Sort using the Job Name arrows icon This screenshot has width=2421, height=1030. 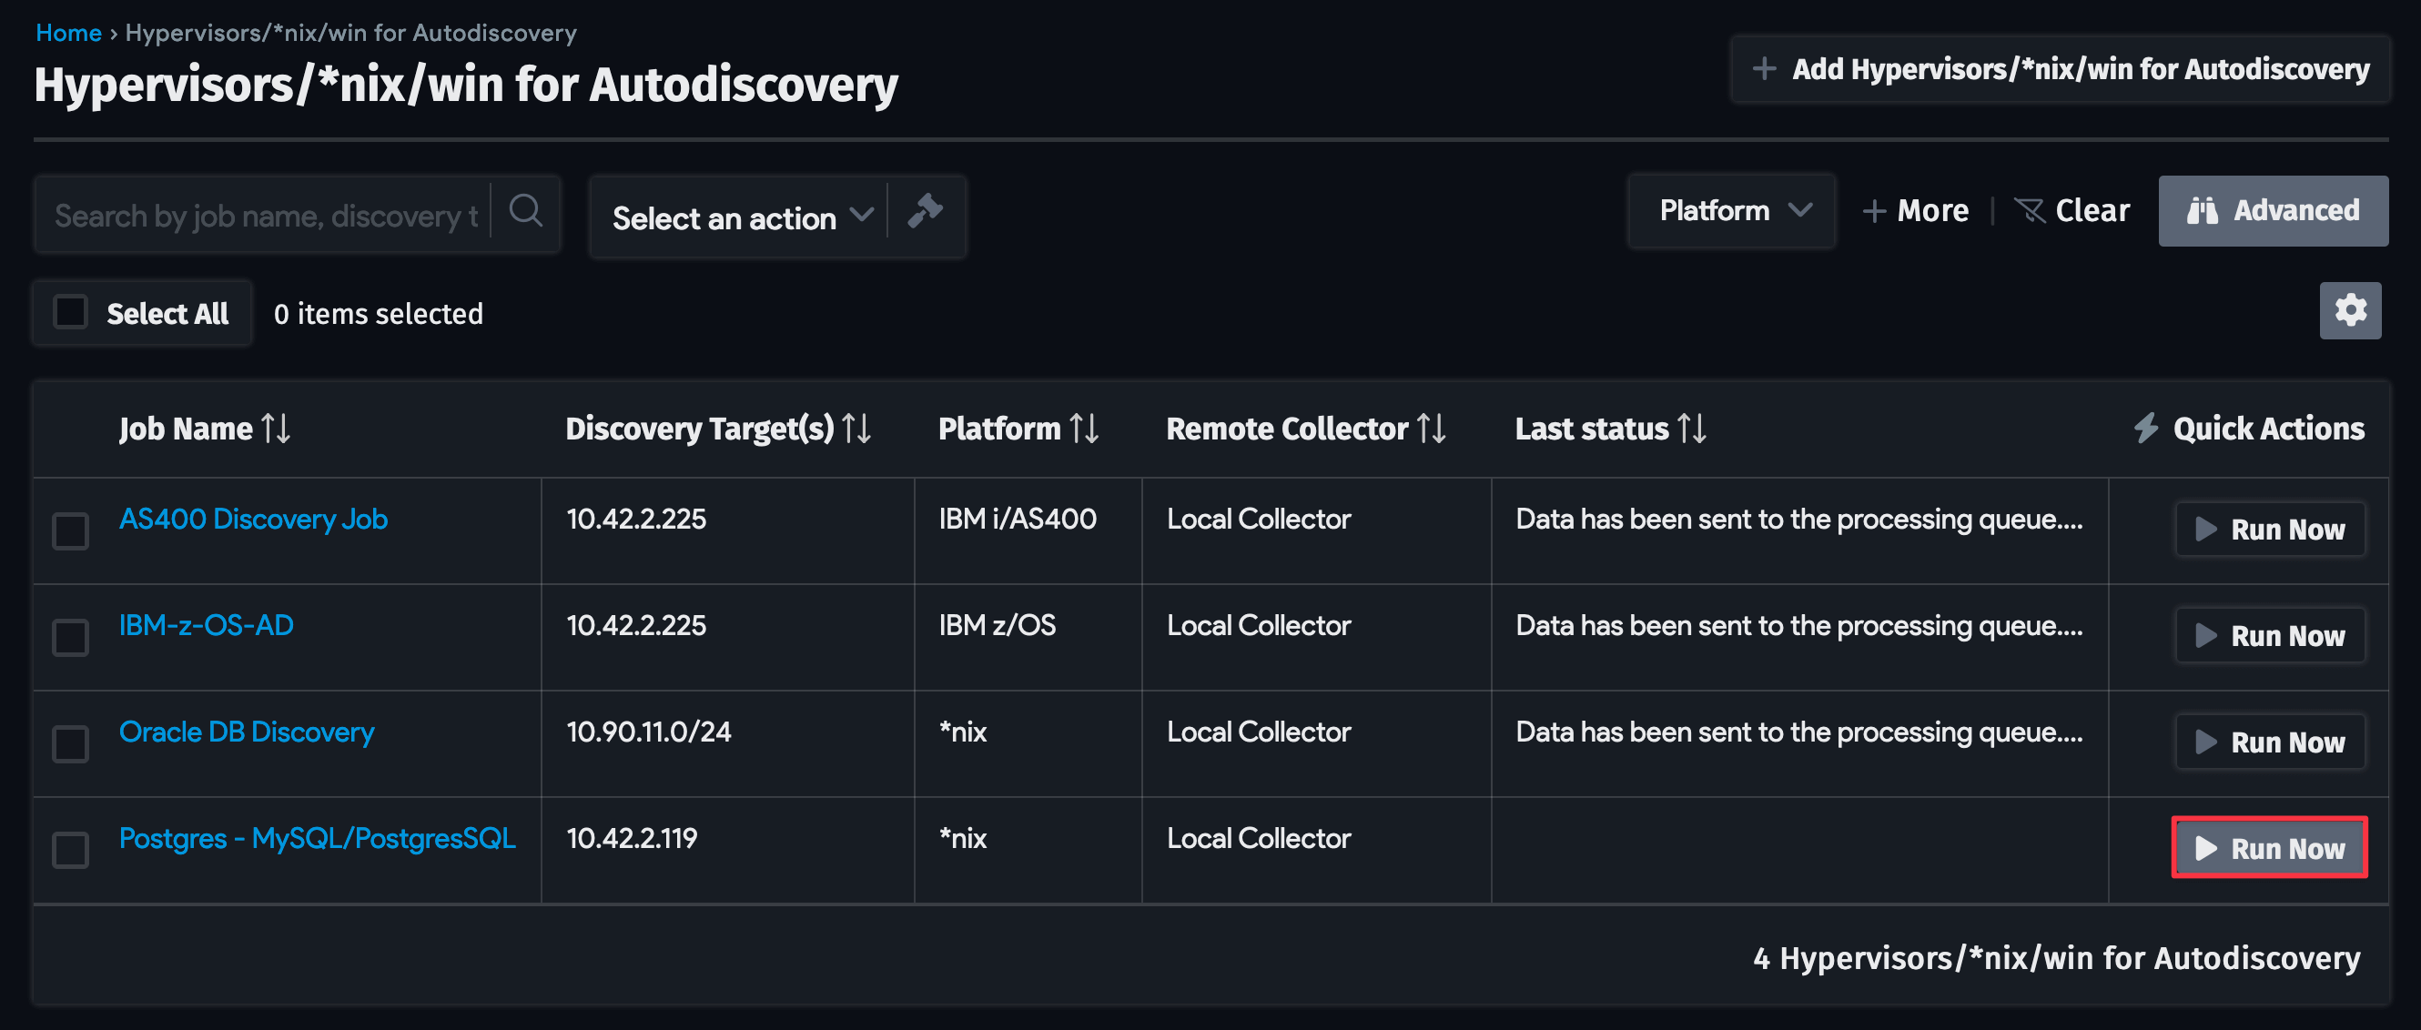click(279, 429)
